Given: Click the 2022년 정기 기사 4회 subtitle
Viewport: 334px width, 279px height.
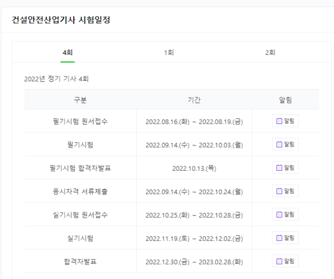Looking at the screenshot, I should pyautogui.click(x=57, y=79).
